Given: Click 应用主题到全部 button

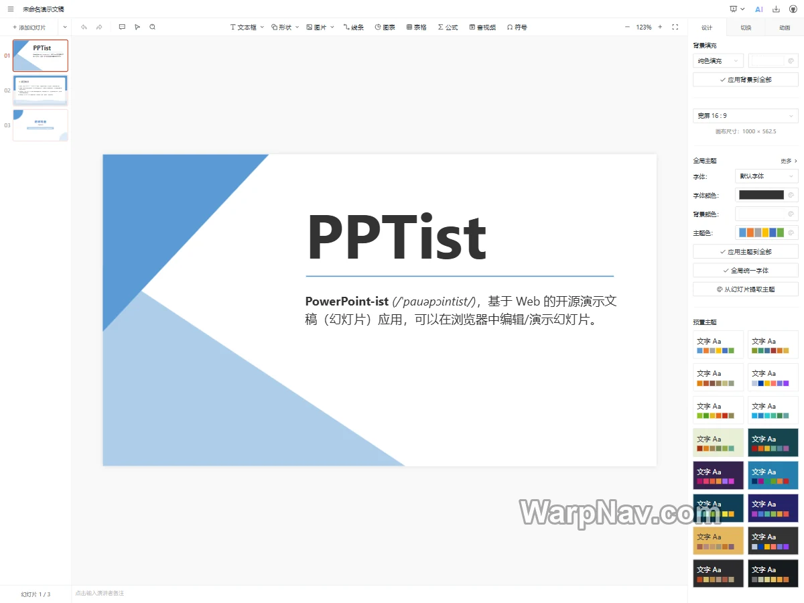Looking at the screenshot, I should point(746,252).
